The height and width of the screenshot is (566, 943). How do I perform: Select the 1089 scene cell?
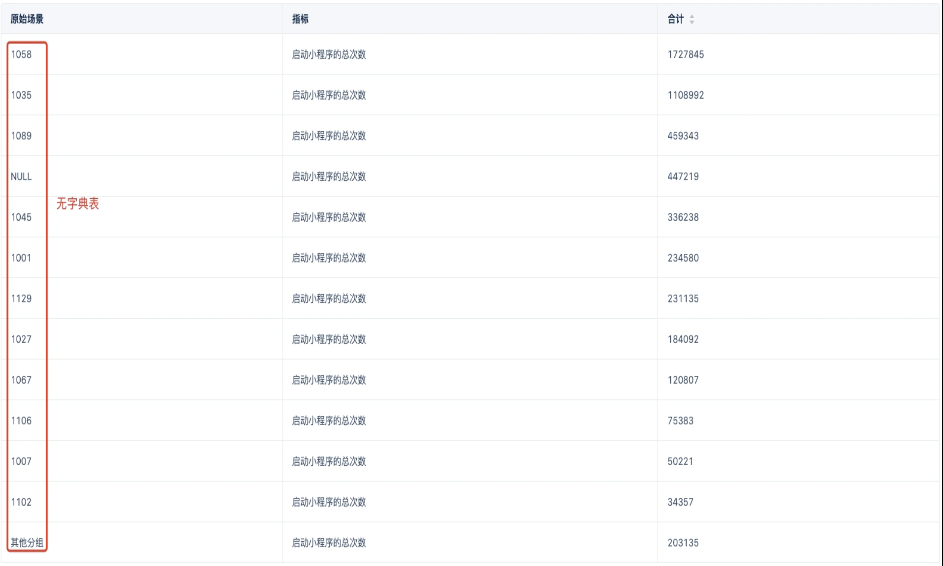[21, 136]
